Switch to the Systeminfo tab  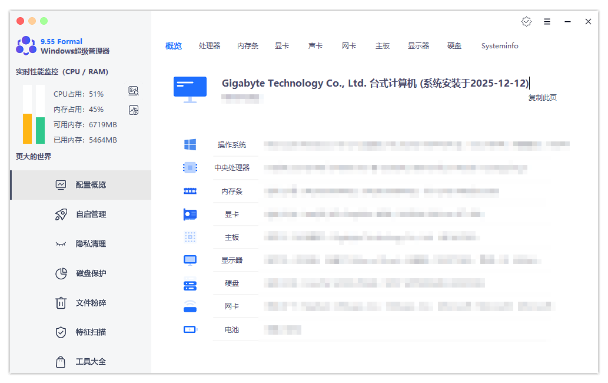pyautogui.click(x=500, y=46)
